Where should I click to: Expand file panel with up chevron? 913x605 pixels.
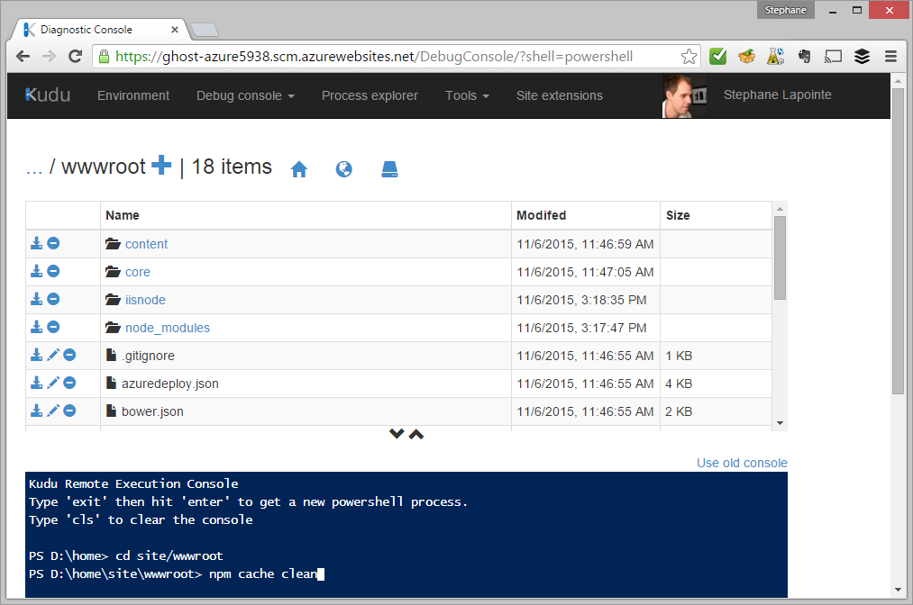(x=416, y=434)
